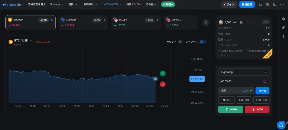Image resolution: width=288 pixels, height=130 pixels.
Task: Select the USD/JPY asset card
Action: click(136, 22)
